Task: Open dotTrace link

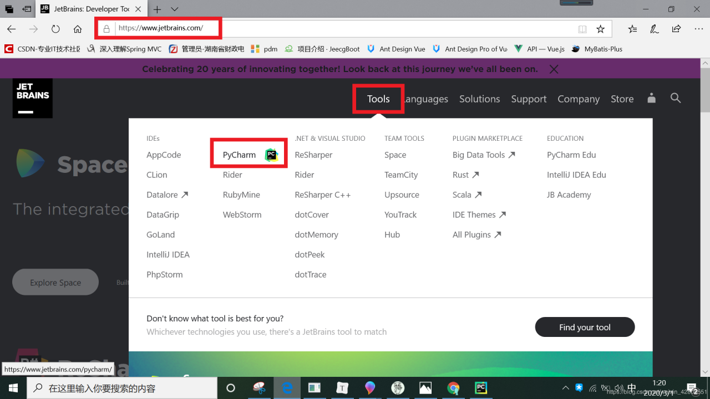Action: coord(311,274)
